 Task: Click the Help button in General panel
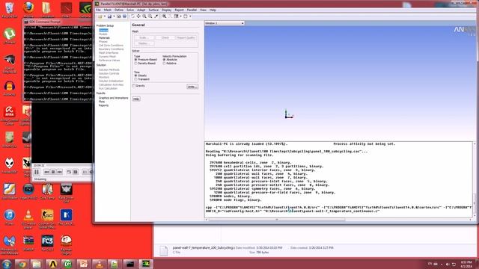[136, 99]
